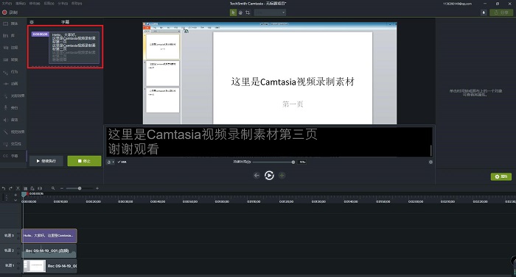Click the loop playback circular icon
The image size is (516, 277).
click(x=269, y=176)
